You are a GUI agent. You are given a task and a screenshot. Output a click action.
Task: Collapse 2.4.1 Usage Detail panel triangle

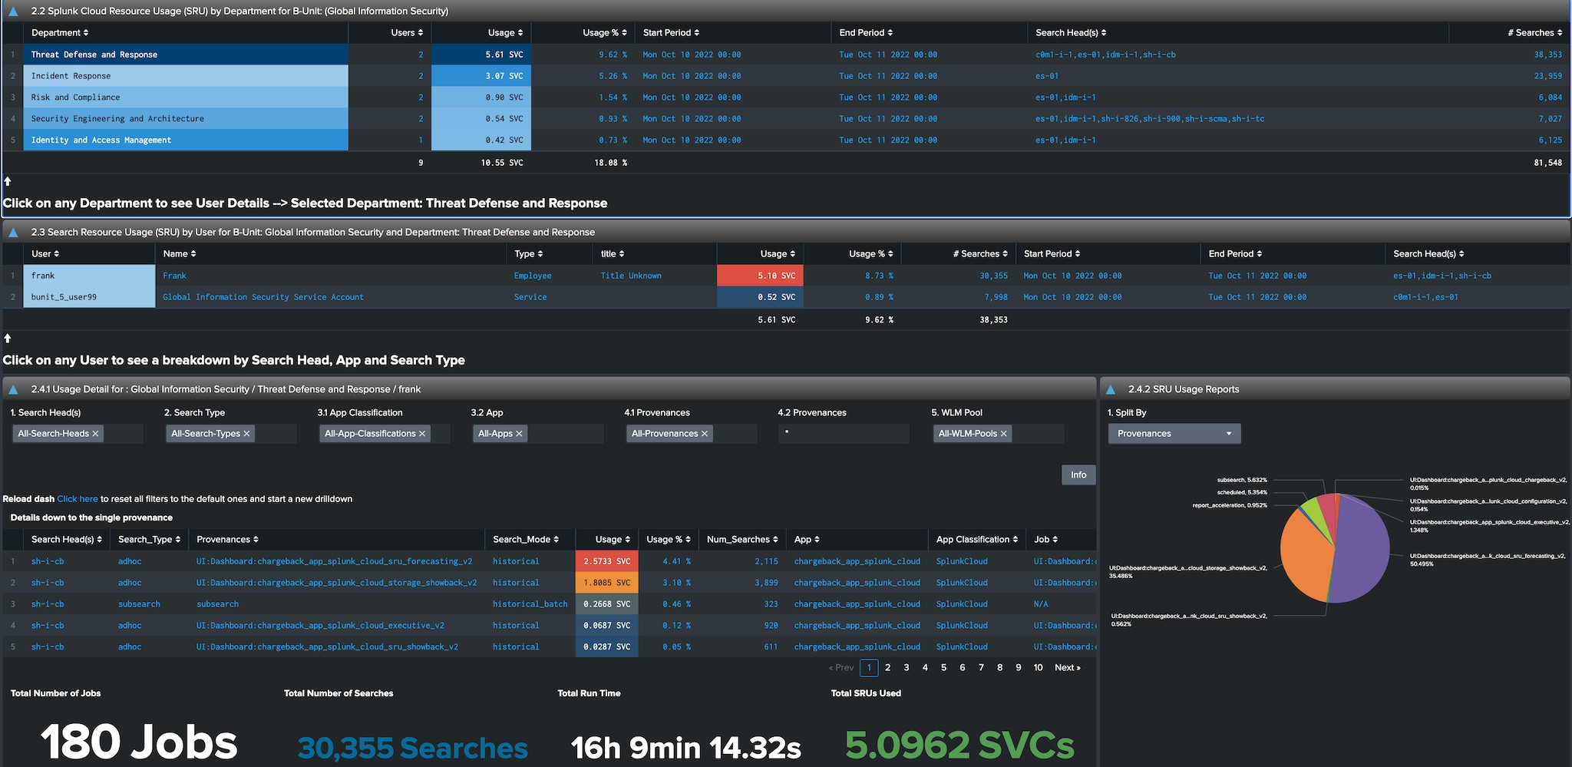(x=13, y=390)
